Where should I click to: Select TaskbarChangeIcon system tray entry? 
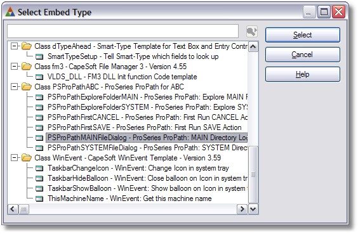point(138,168)
